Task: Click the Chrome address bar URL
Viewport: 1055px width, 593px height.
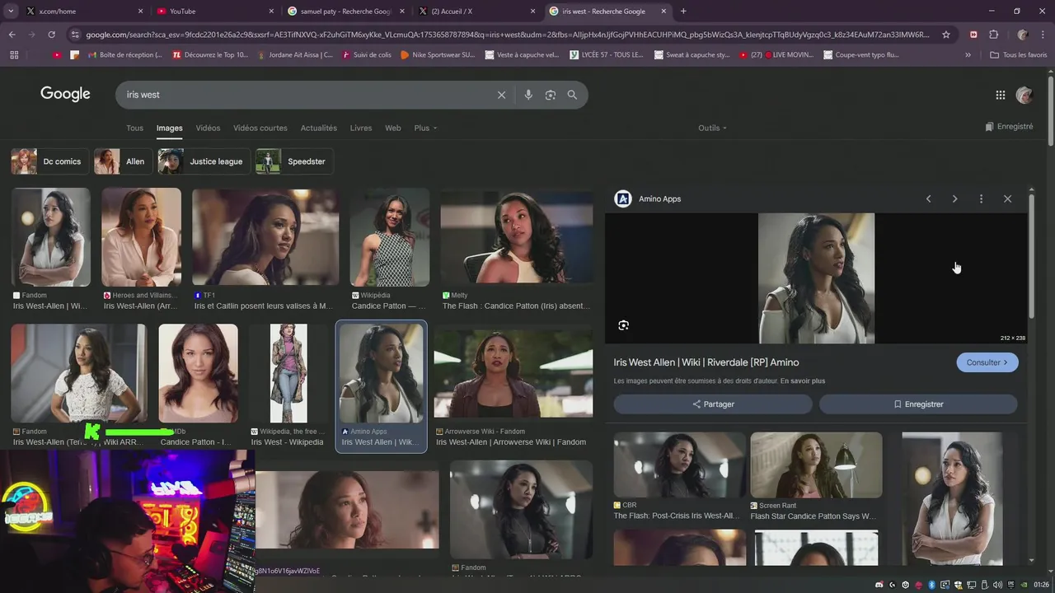Action: tap(507, 35)
